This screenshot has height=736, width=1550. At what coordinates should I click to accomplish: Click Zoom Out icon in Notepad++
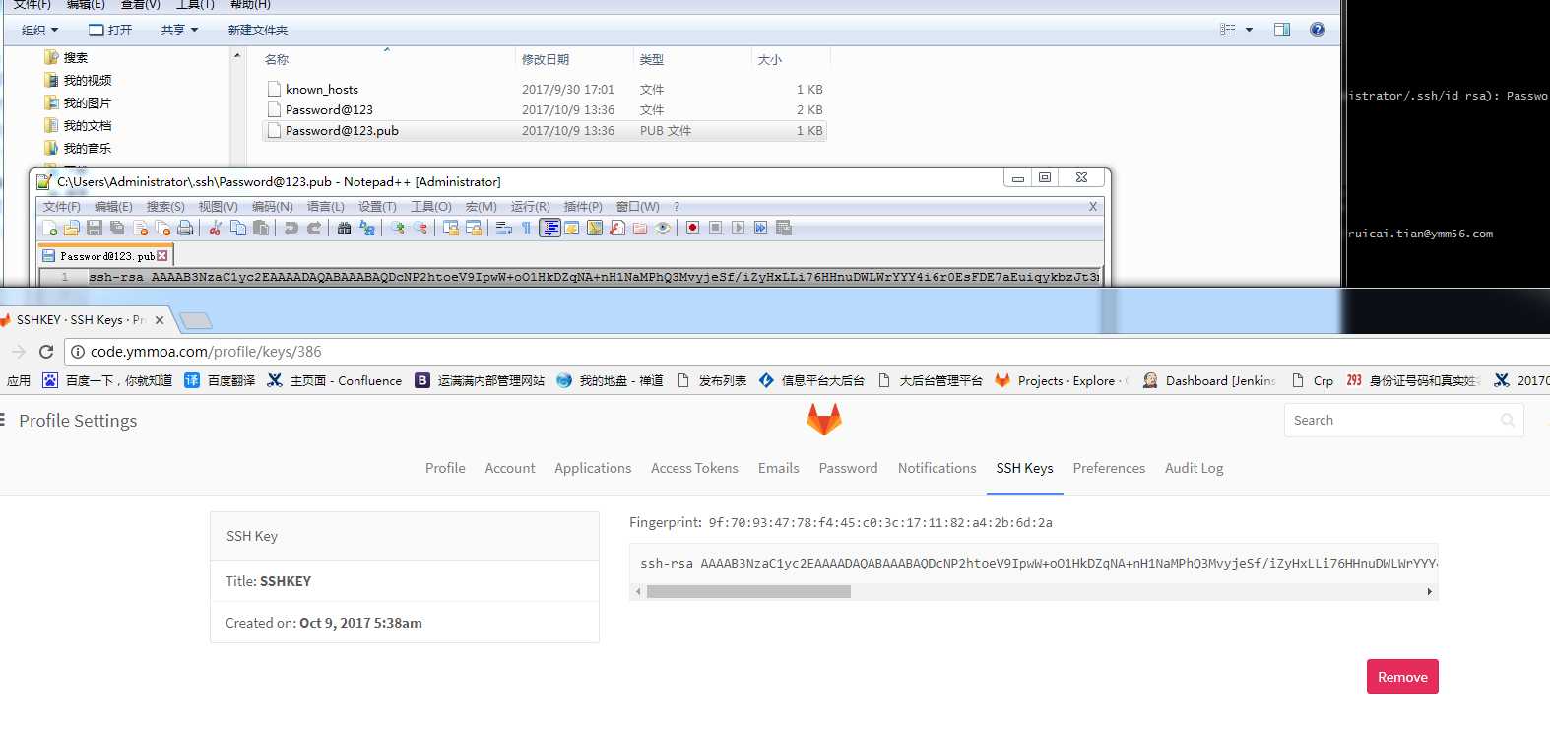point(421,228)
